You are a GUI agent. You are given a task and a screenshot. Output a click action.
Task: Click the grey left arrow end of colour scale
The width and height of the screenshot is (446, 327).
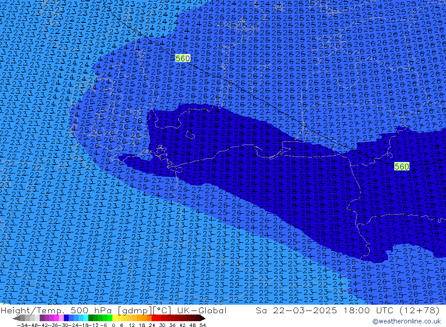tap(16, 318)
